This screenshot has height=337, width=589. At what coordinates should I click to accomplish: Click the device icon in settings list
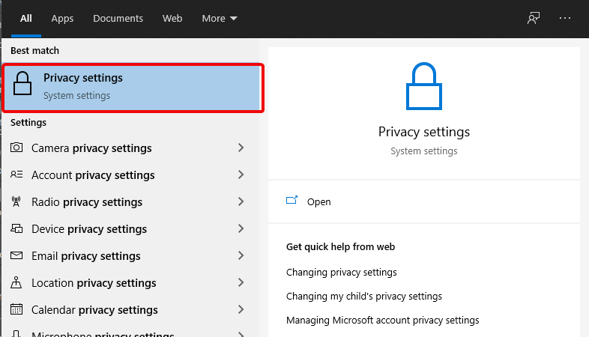[x=16, y=228]
